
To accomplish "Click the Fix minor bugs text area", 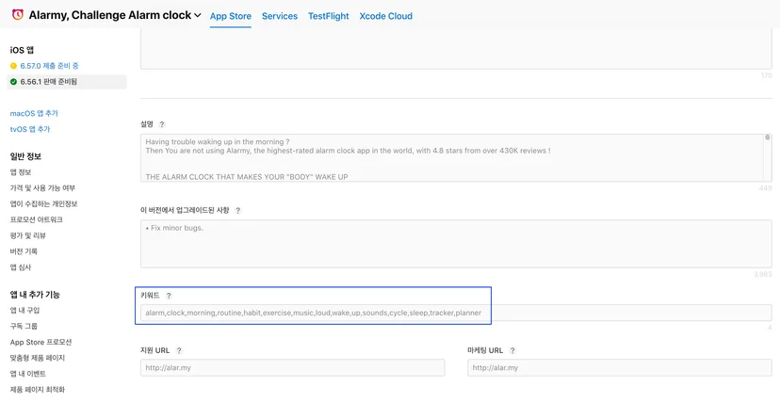I will coord(456,244).
